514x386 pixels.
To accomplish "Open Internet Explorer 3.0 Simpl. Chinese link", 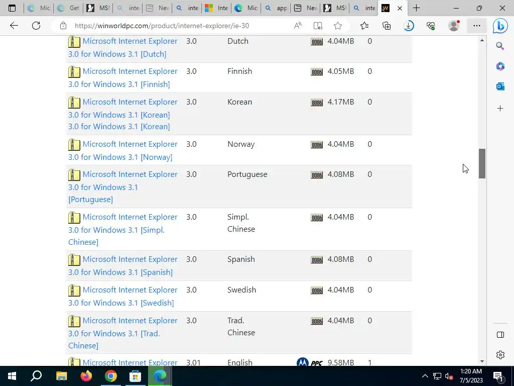I will tap(123, 229).
